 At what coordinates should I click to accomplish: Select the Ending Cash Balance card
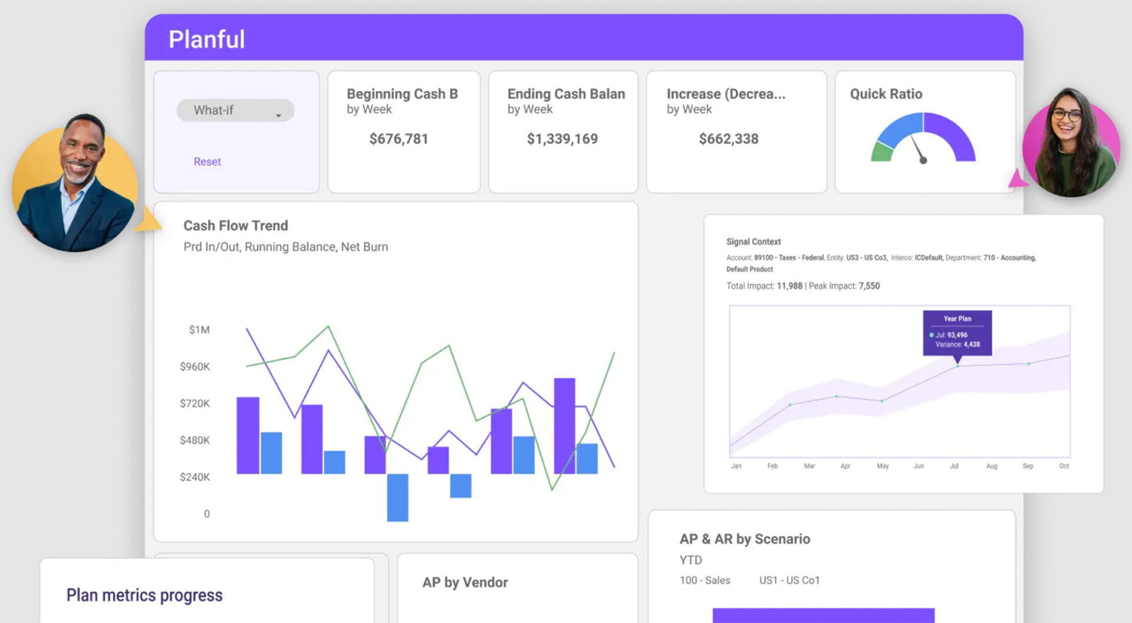click(563, 132)
